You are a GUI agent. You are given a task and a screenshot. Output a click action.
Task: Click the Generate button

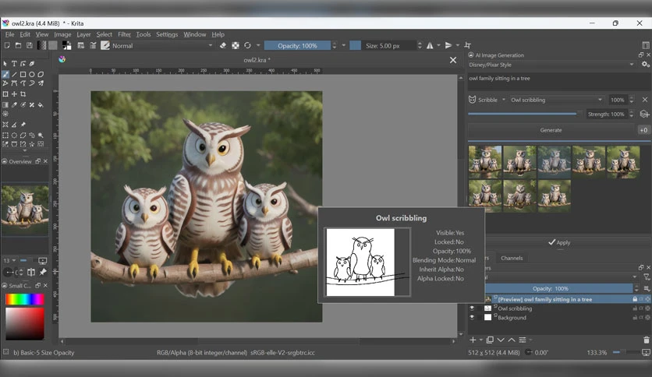coord(551,130)
